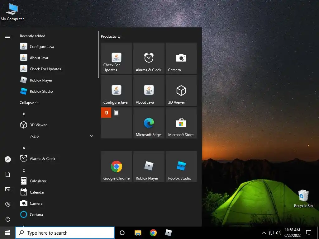This screenshot has height=239, width=319.
Task: Open Cortana circle on the taskbar
Action: pyautogui.click(x=122, y=233)
